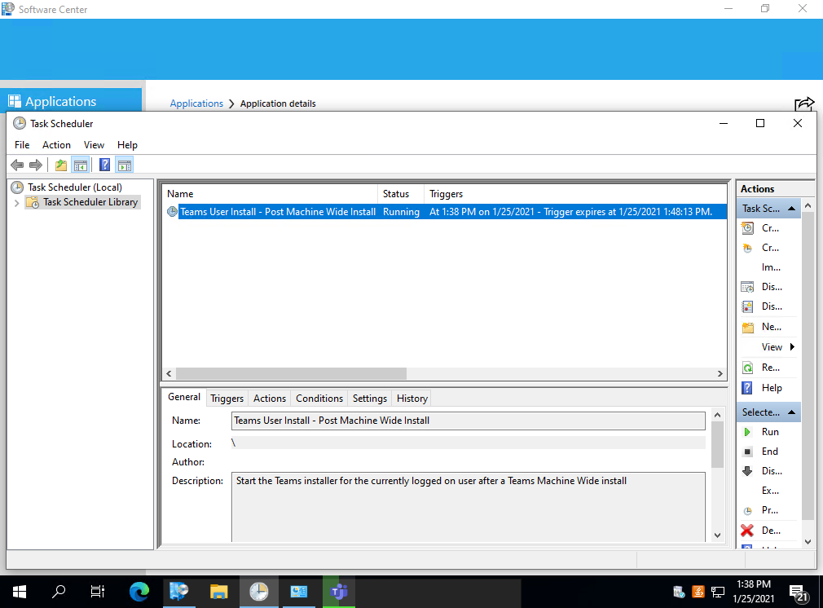Collapse the Selected Item actions group
The width and height of the screenshot is (823, 608).
tap(791, 412)
